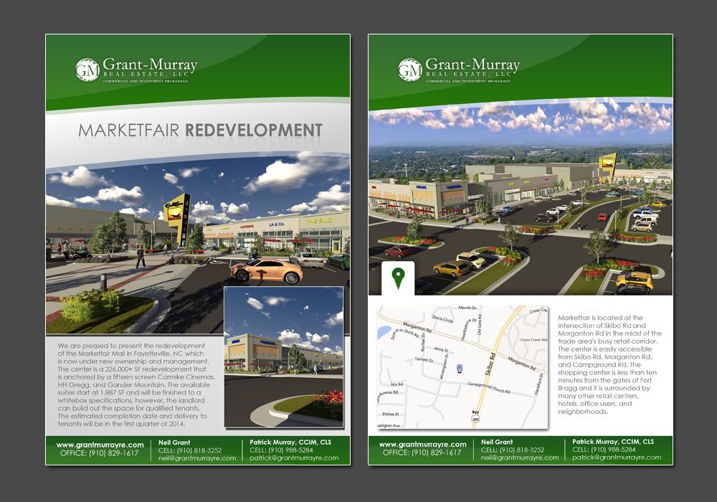Click the orange sports car in rendering

tap(266, 270)
